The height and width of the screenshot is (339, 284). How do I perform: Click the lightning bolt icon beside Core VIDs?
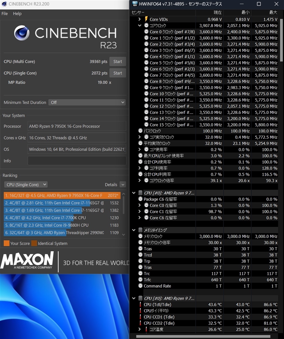pyautogui.click(x=146, y=19)
